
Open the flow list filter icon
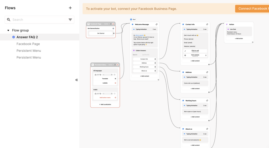(70, 20)
